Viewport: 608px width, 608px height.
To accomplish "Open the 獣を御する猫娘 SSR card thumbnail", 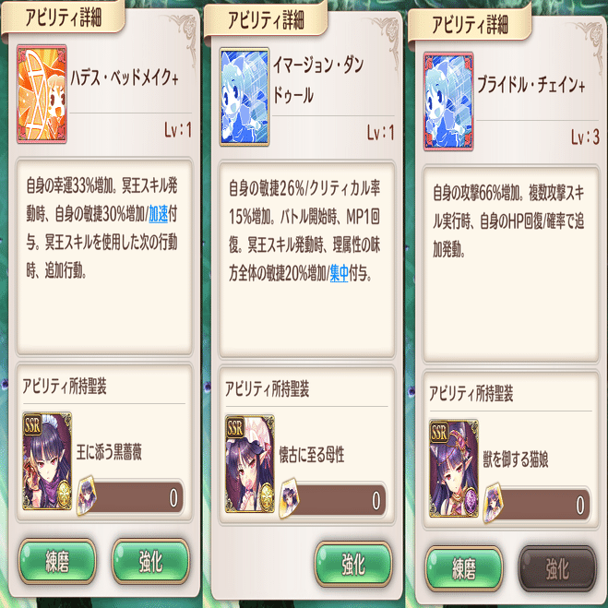I will (454, 469).
